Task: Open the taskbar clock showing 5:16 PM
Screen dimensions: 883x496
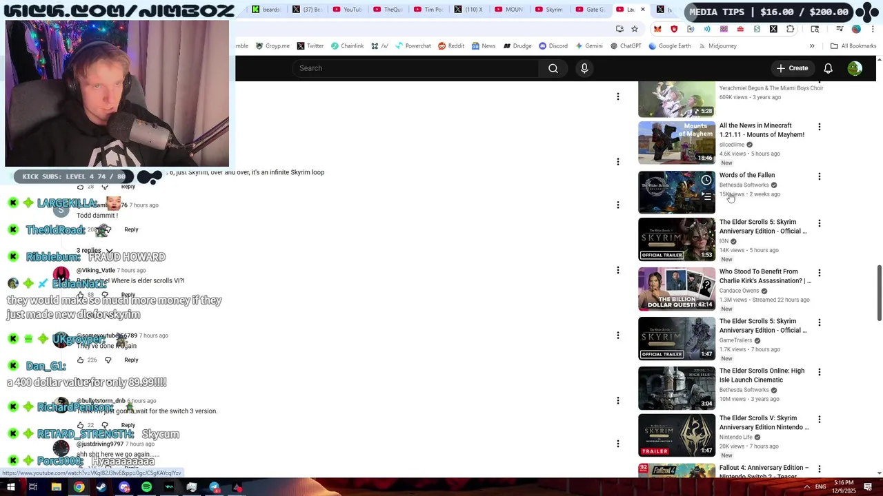Action: [844, 487]
